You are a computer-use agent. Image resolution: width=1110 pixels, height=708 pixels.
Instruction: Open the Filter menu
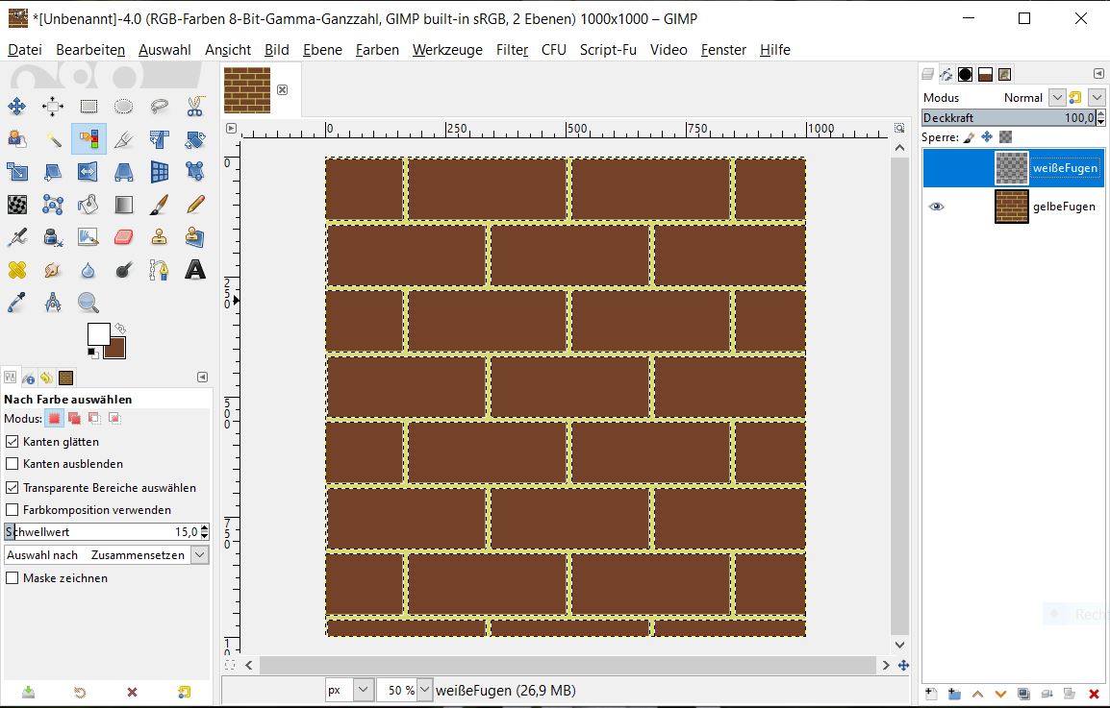pos(512,50)
